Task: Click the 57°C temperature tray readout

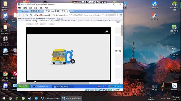Action: click(151, 98)
